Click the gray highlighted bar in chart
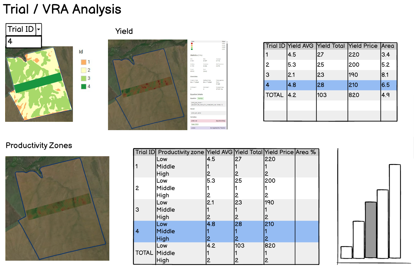The image size is (414, 267). coord(371,230)
